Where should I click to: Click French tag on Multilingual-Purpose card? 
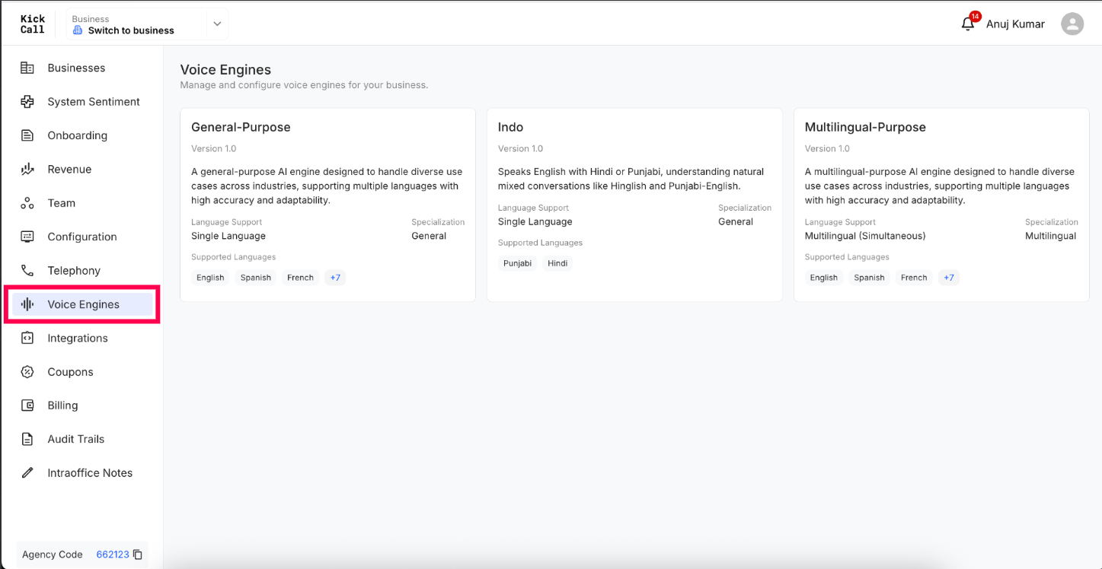[914, 278]
